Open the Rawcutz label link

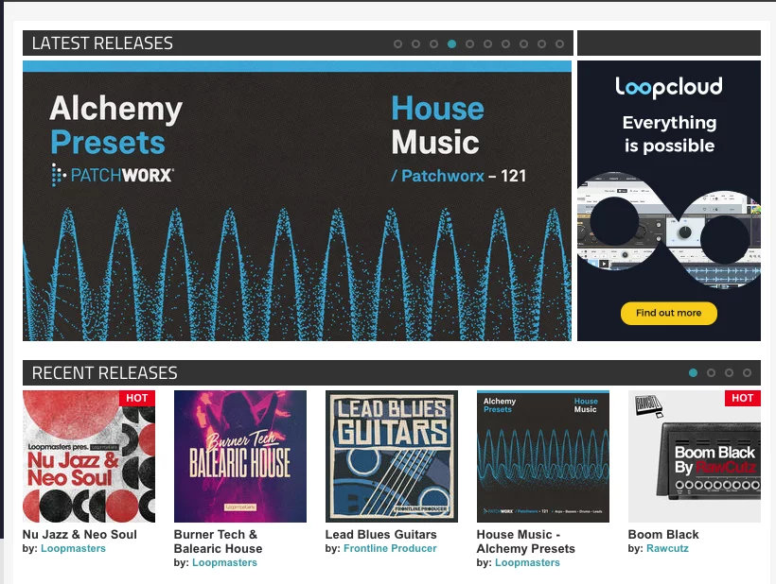(x=667, y=548)
